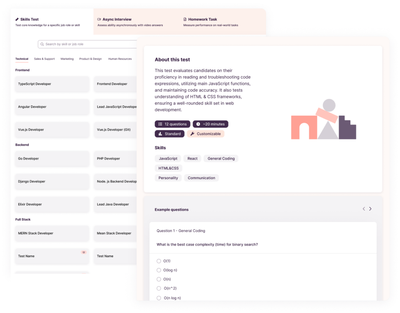Select the O(1) radio option
The height and width of the screenshot is (313, 400).
point(159,261)
